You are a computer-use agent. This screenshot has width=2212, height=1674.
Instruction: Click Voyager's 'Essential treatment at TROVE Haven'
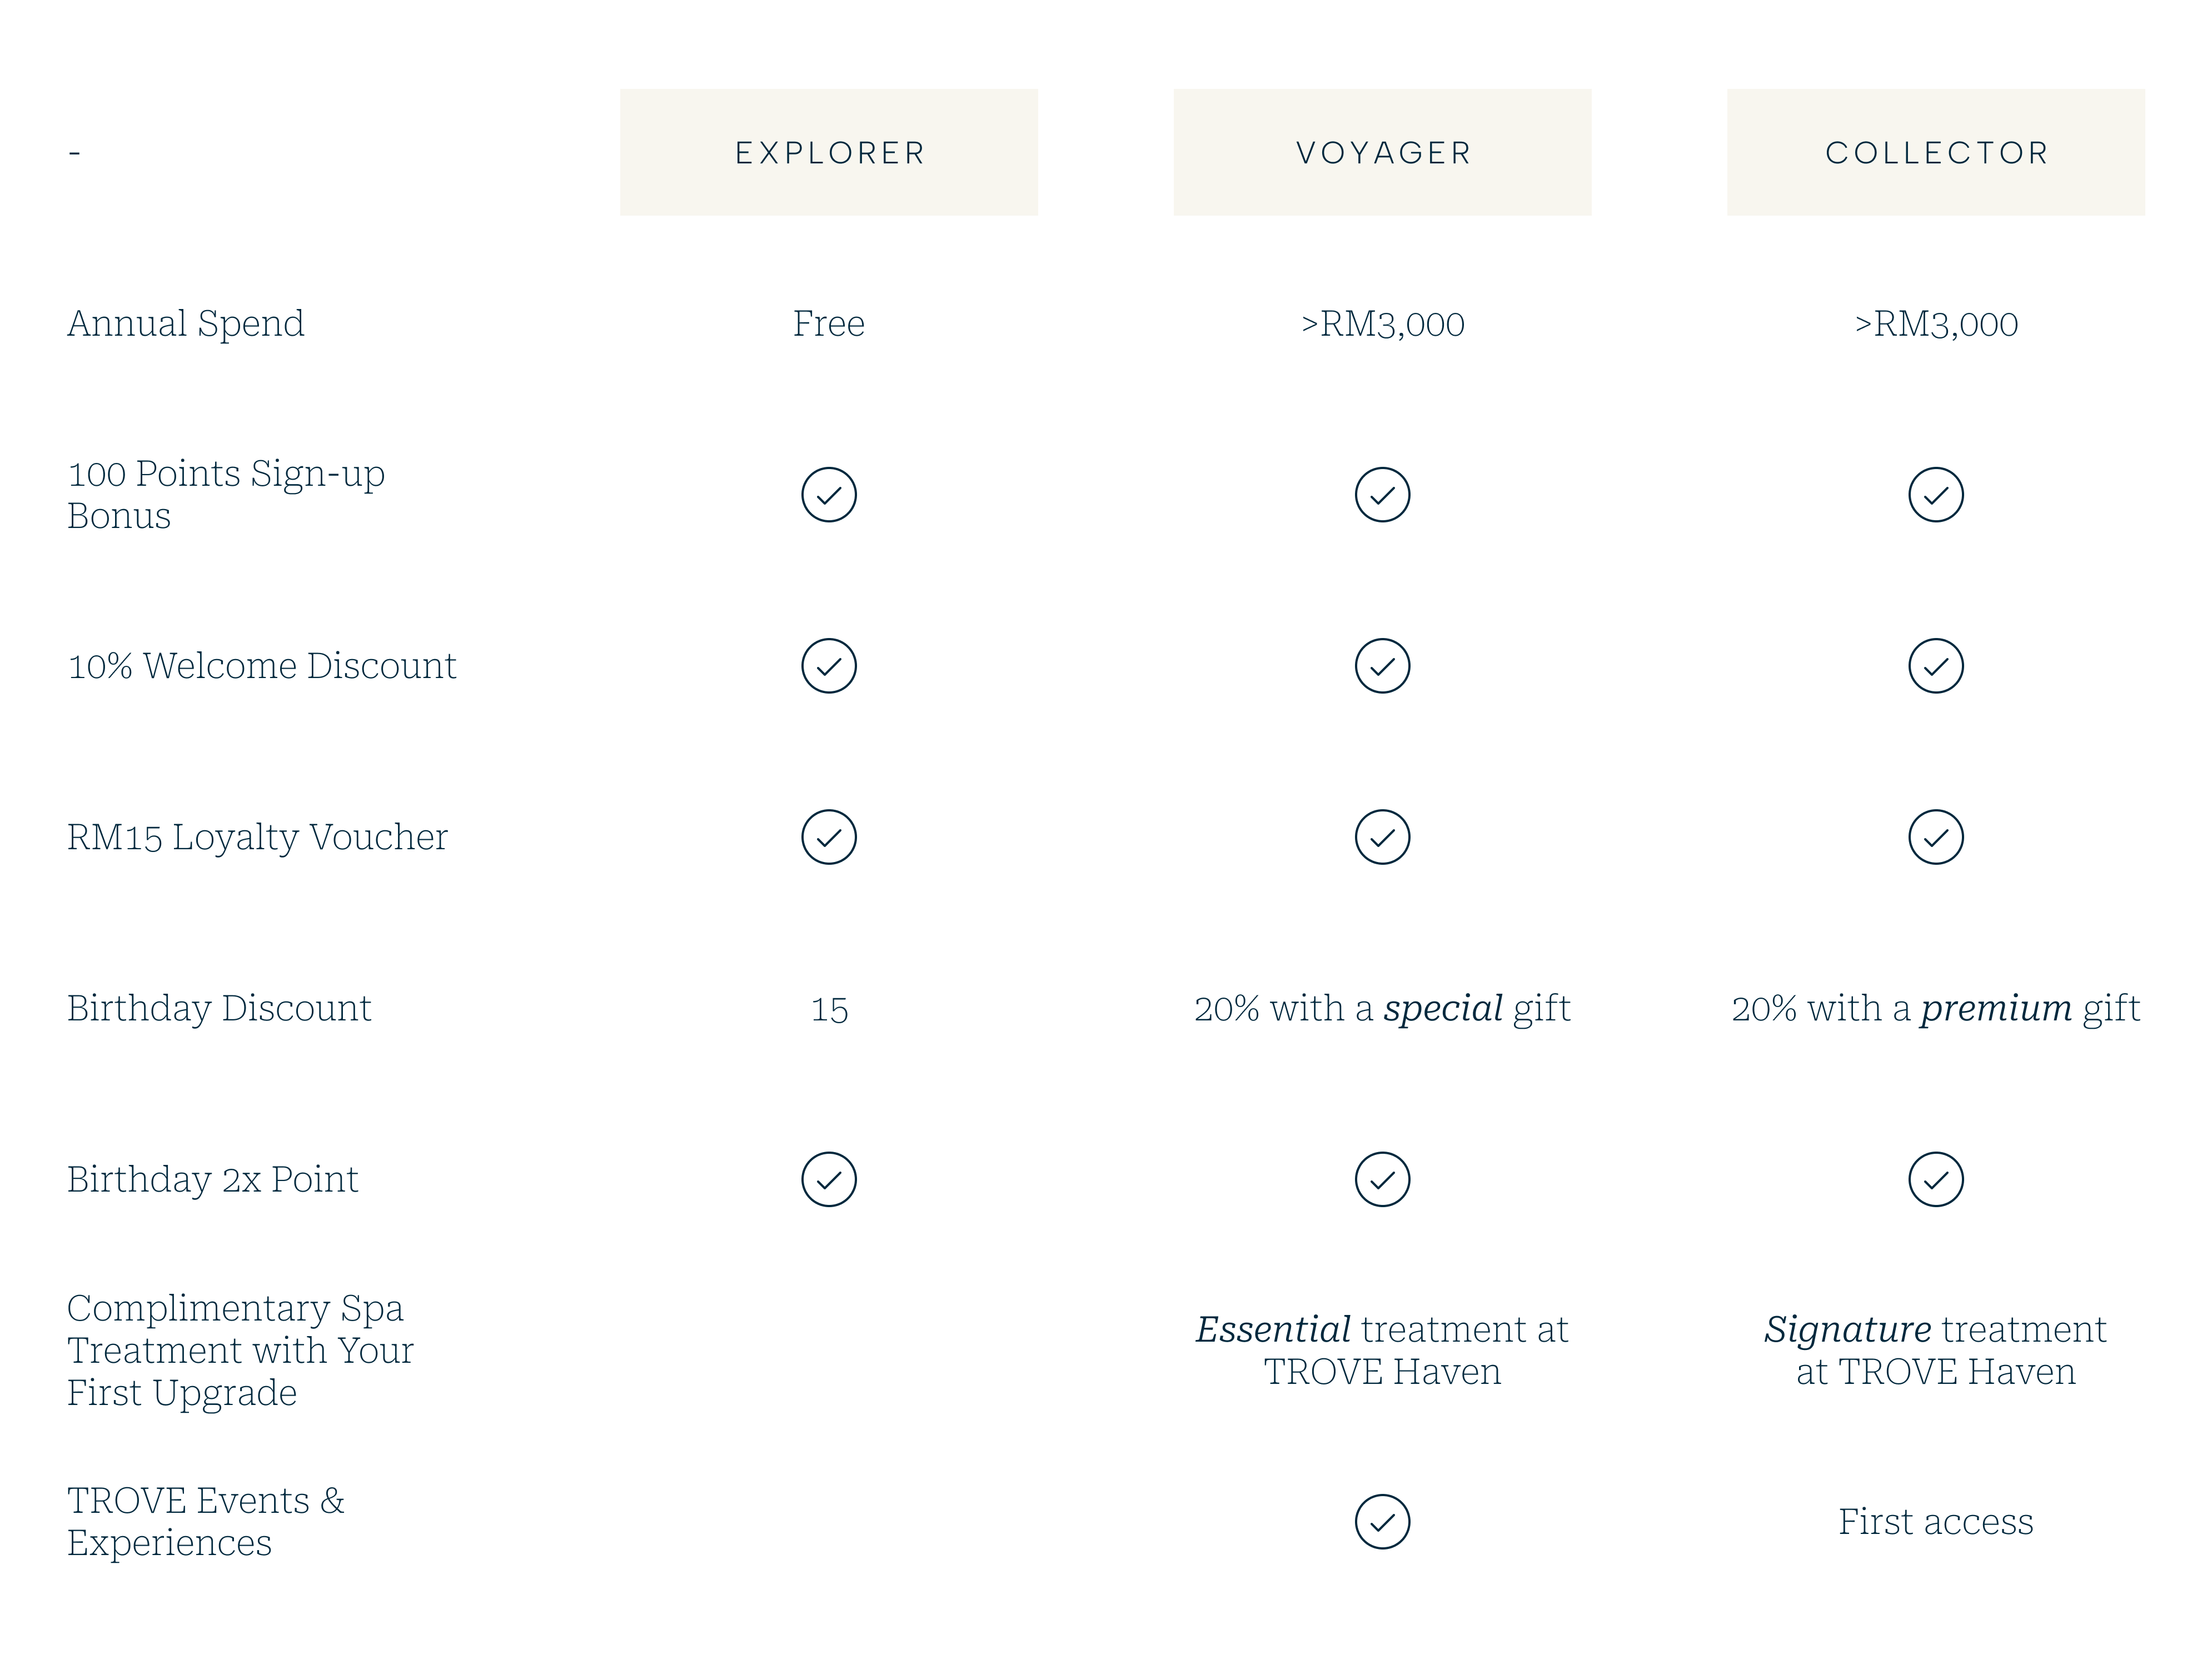point(1382,1350)
